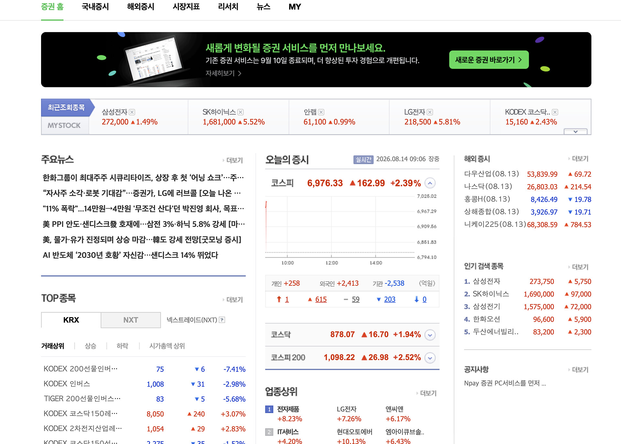Open 자세히보기 link in the banner

223,73
